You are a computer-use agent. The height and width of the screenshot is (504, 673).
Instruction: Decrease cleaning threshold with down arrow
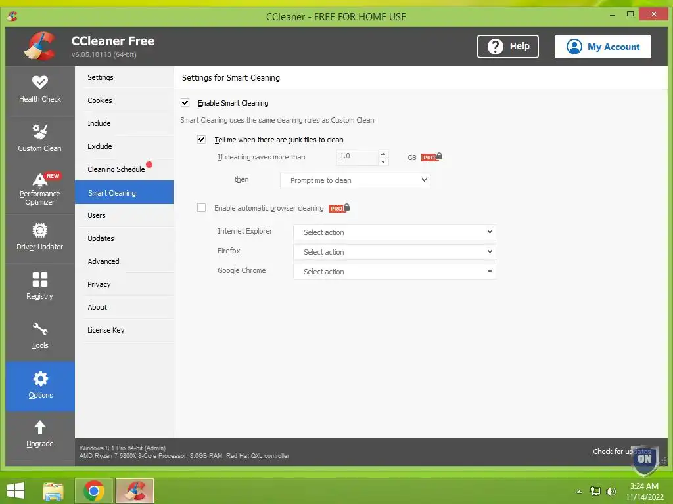click(383, 161)
